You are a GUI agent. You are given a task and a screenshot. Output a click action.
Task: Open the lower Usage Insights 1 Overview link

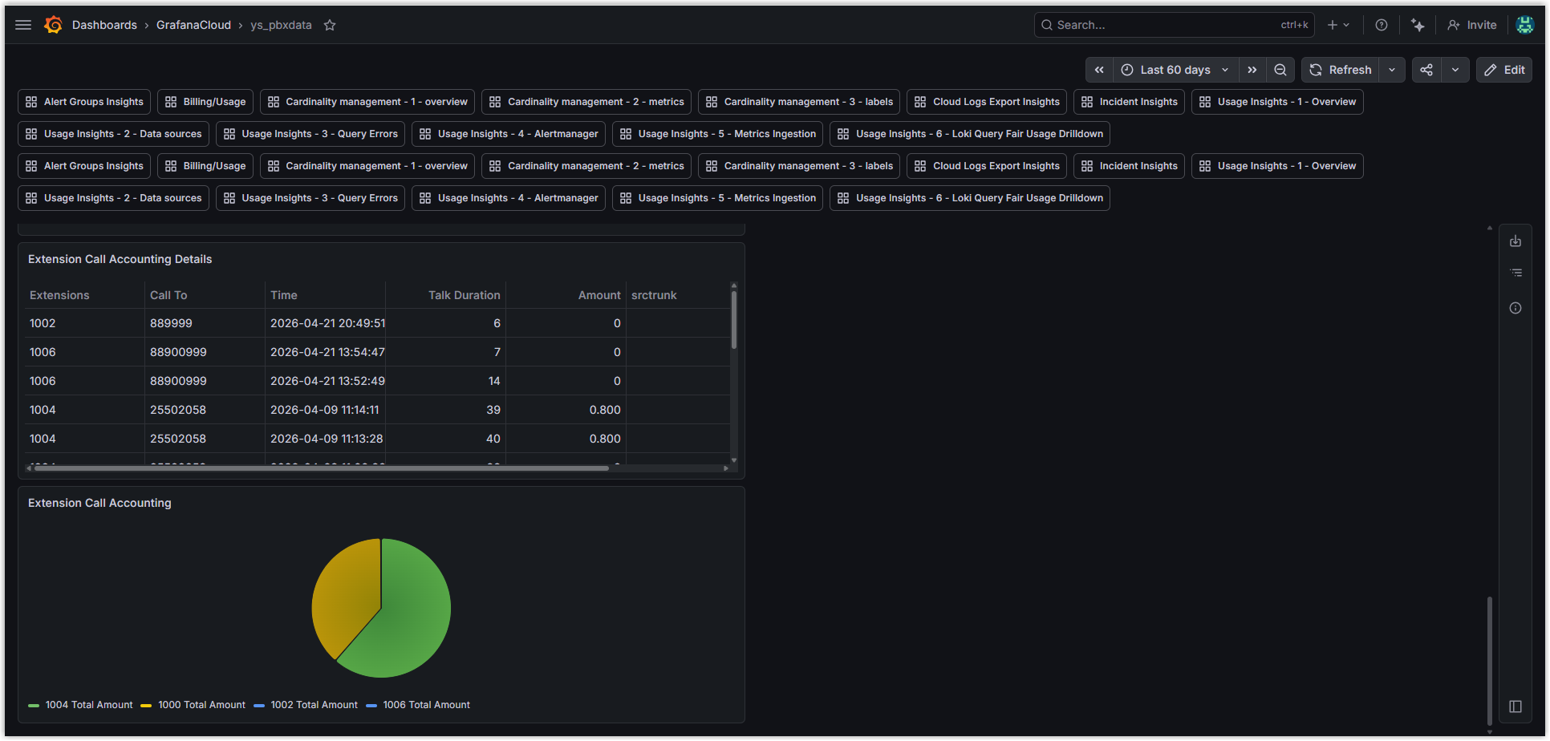pos(1277,166)
